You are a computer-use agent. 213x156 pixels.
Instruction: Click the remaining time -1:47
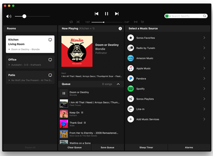click(126, 22)
